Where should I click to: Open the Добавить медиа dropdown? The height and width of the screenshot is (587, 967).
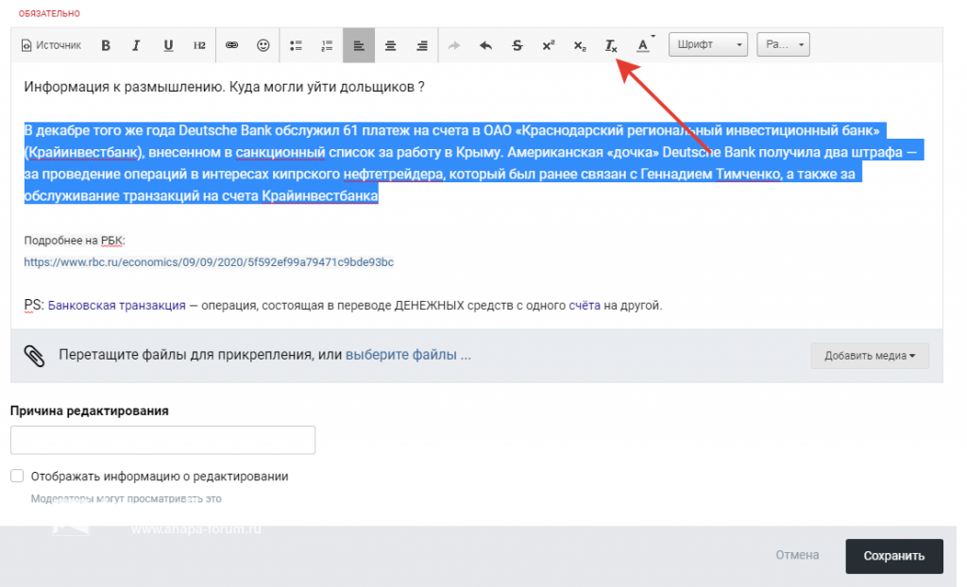[x=870, y=356]
